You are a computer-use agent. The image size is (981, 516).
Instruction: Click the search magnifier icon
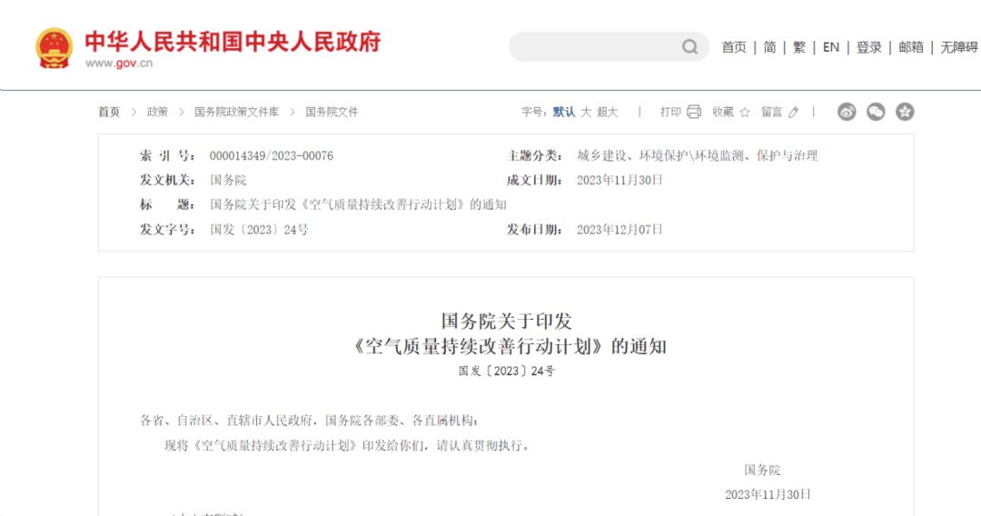pos(690,47)
